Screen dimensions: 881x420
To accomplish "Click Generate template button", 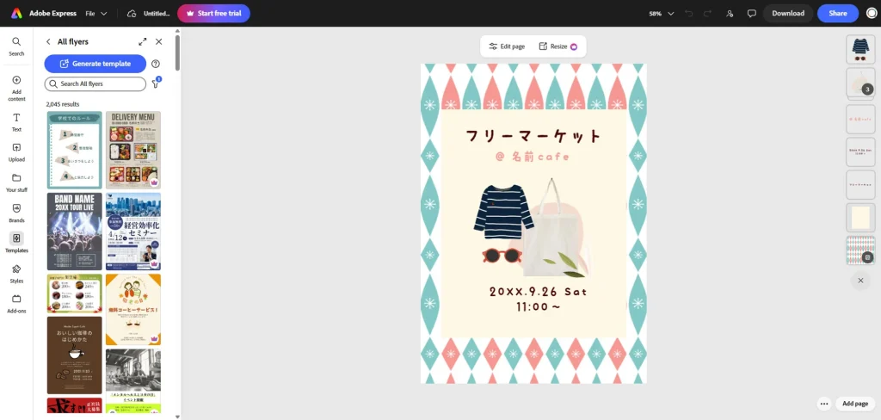I will (95, 64).
